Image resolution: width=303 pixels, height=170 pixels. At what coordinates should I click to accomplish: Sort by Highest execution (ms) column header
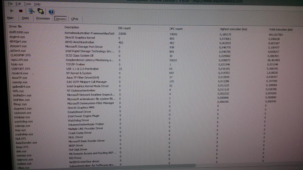tap(233, 29)
